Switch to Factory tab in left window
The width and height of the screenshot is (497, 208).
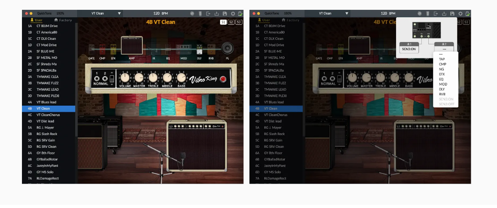[x=63, y=20]
